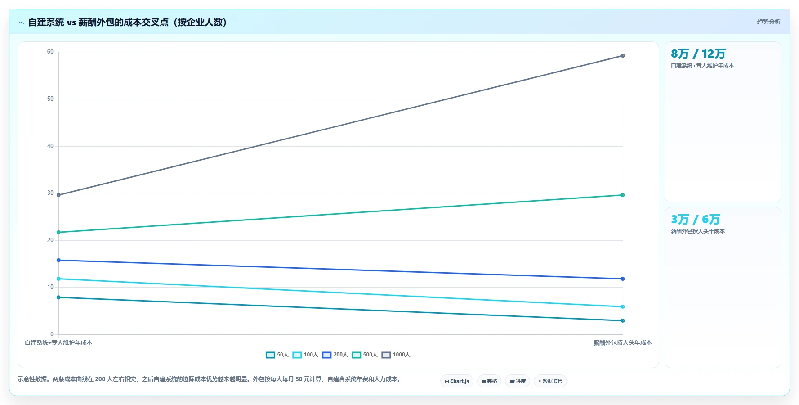Toggle the 500人 legend color box
Image resolution: width=799 pixels, height=405 pixels.
pos(357,355)
